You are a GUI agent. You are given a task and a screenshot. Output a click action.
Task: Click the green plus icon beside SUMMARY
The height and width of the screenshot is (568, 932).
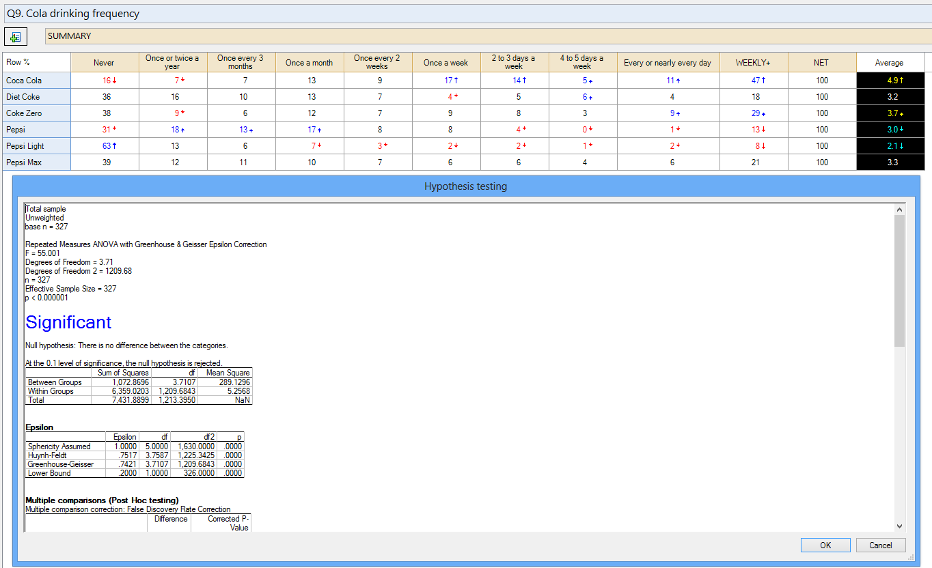coord(15,37)
